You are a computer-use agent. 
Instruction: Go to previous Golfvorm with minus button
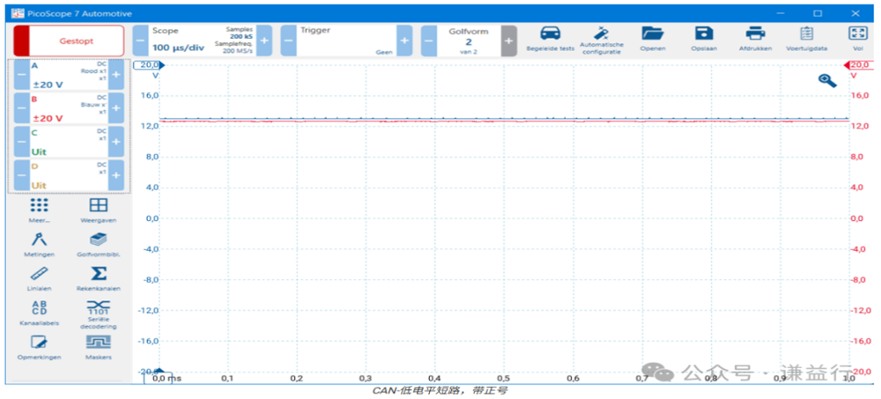point(429,41)
